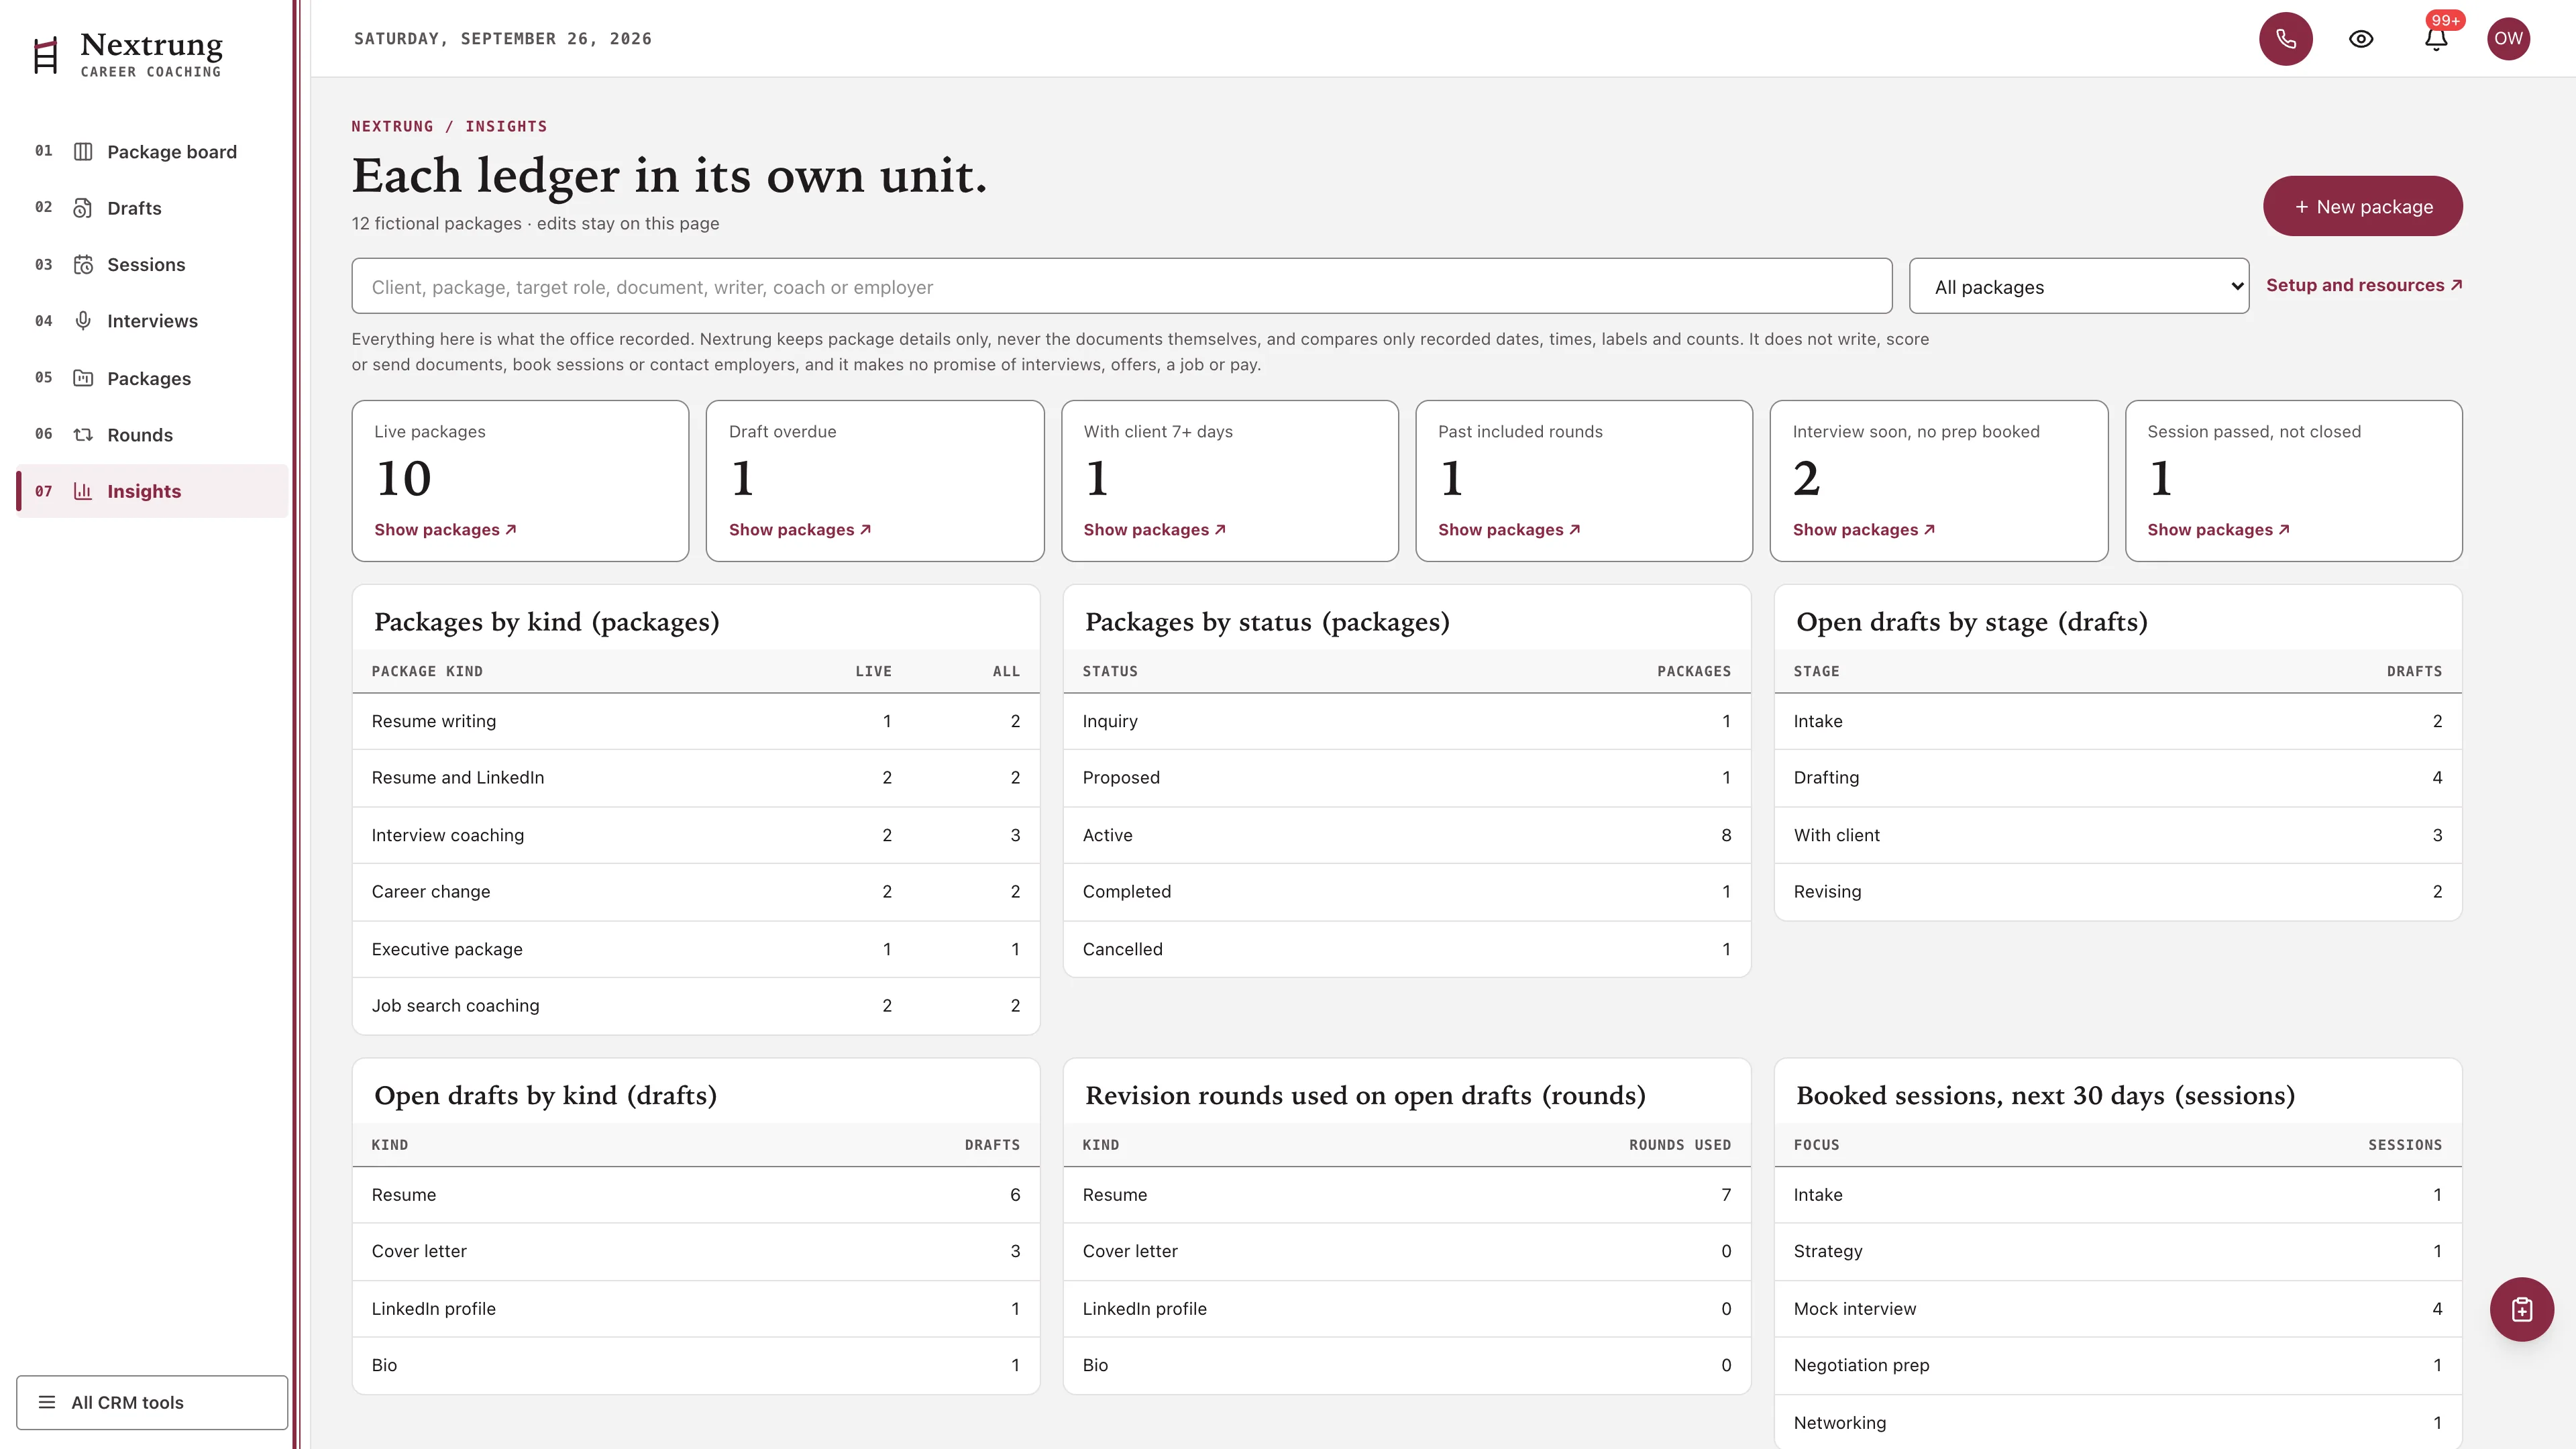This screenshot has width=2576, height=1449.
Task: Click the Executive package row
Action: pyautogui.click(x=696, y=949)
